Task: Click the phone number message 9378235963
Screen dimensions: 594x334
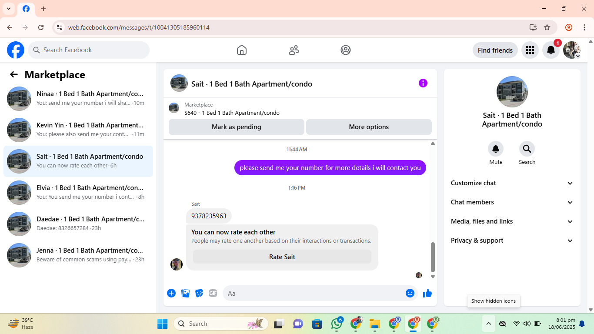Action: 209,216
